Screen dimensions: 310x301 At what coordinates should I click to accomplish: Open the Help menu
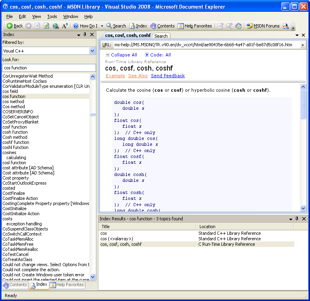tap(88, 16)
